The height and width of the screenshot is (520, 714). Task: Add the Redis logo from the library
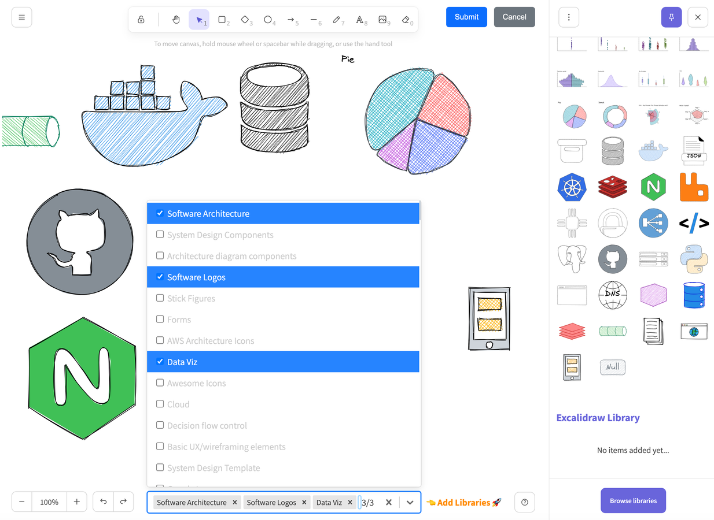tap(613, 187)
